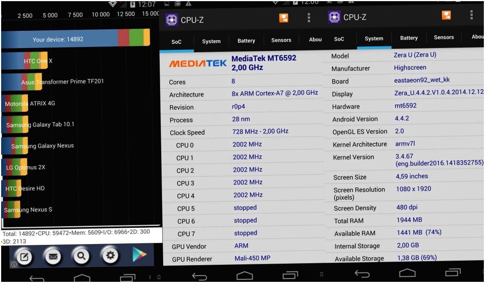Tap the GPU Vendor value 'ARM'

click(x=241, y=246)
